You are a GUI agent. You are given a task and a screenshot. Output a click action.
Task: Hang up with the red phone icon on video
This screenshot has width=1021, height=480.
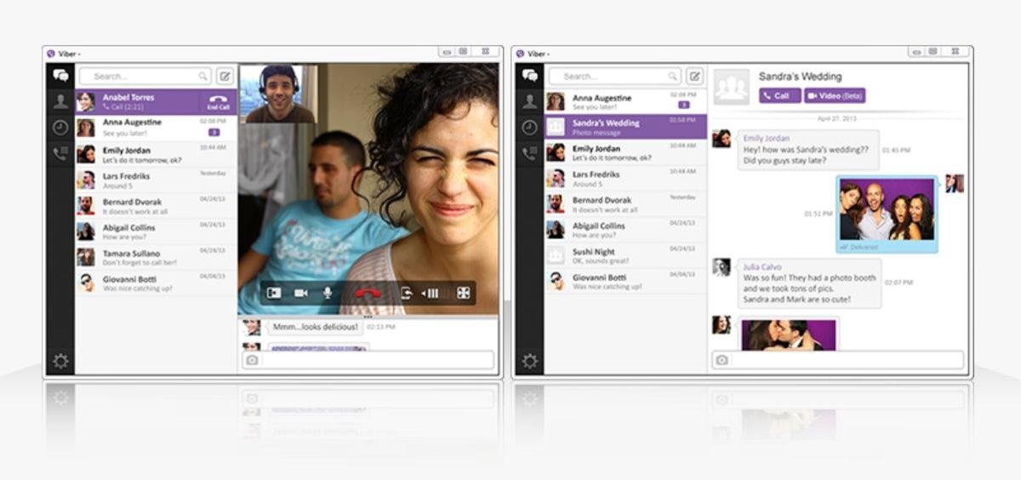pos(368,293)
